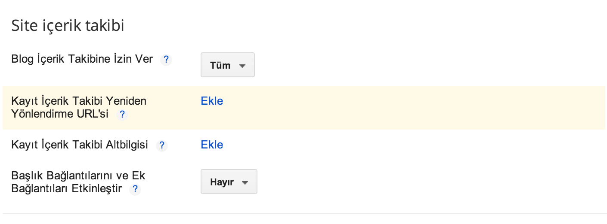Image resolution: width=607 pixels, height=224 pixels.
Task: Show help for Kayıt İçerik Takibi Altbilgisi
Action: pyautogui.click(x=161, y=145)
